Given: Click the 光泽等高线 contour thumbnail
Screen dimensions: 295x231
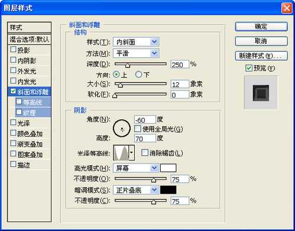Looking at the screenshot, I should (121, 153).
